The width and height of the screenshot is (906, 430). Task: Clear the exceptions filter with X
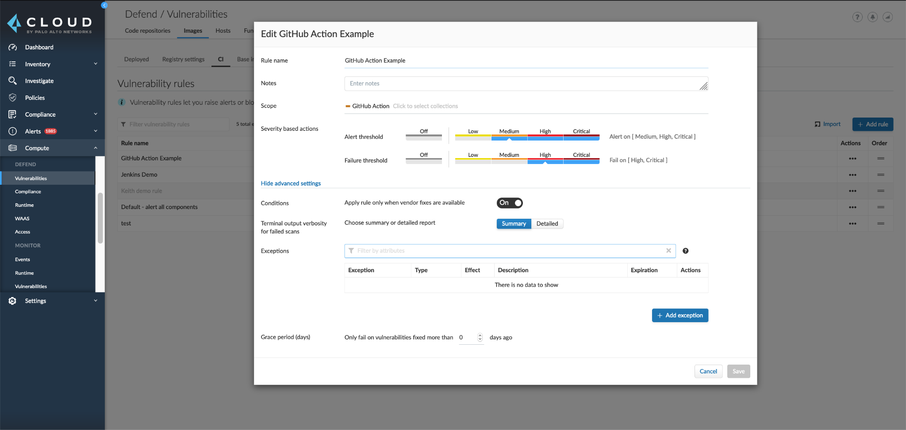[668, 251]
